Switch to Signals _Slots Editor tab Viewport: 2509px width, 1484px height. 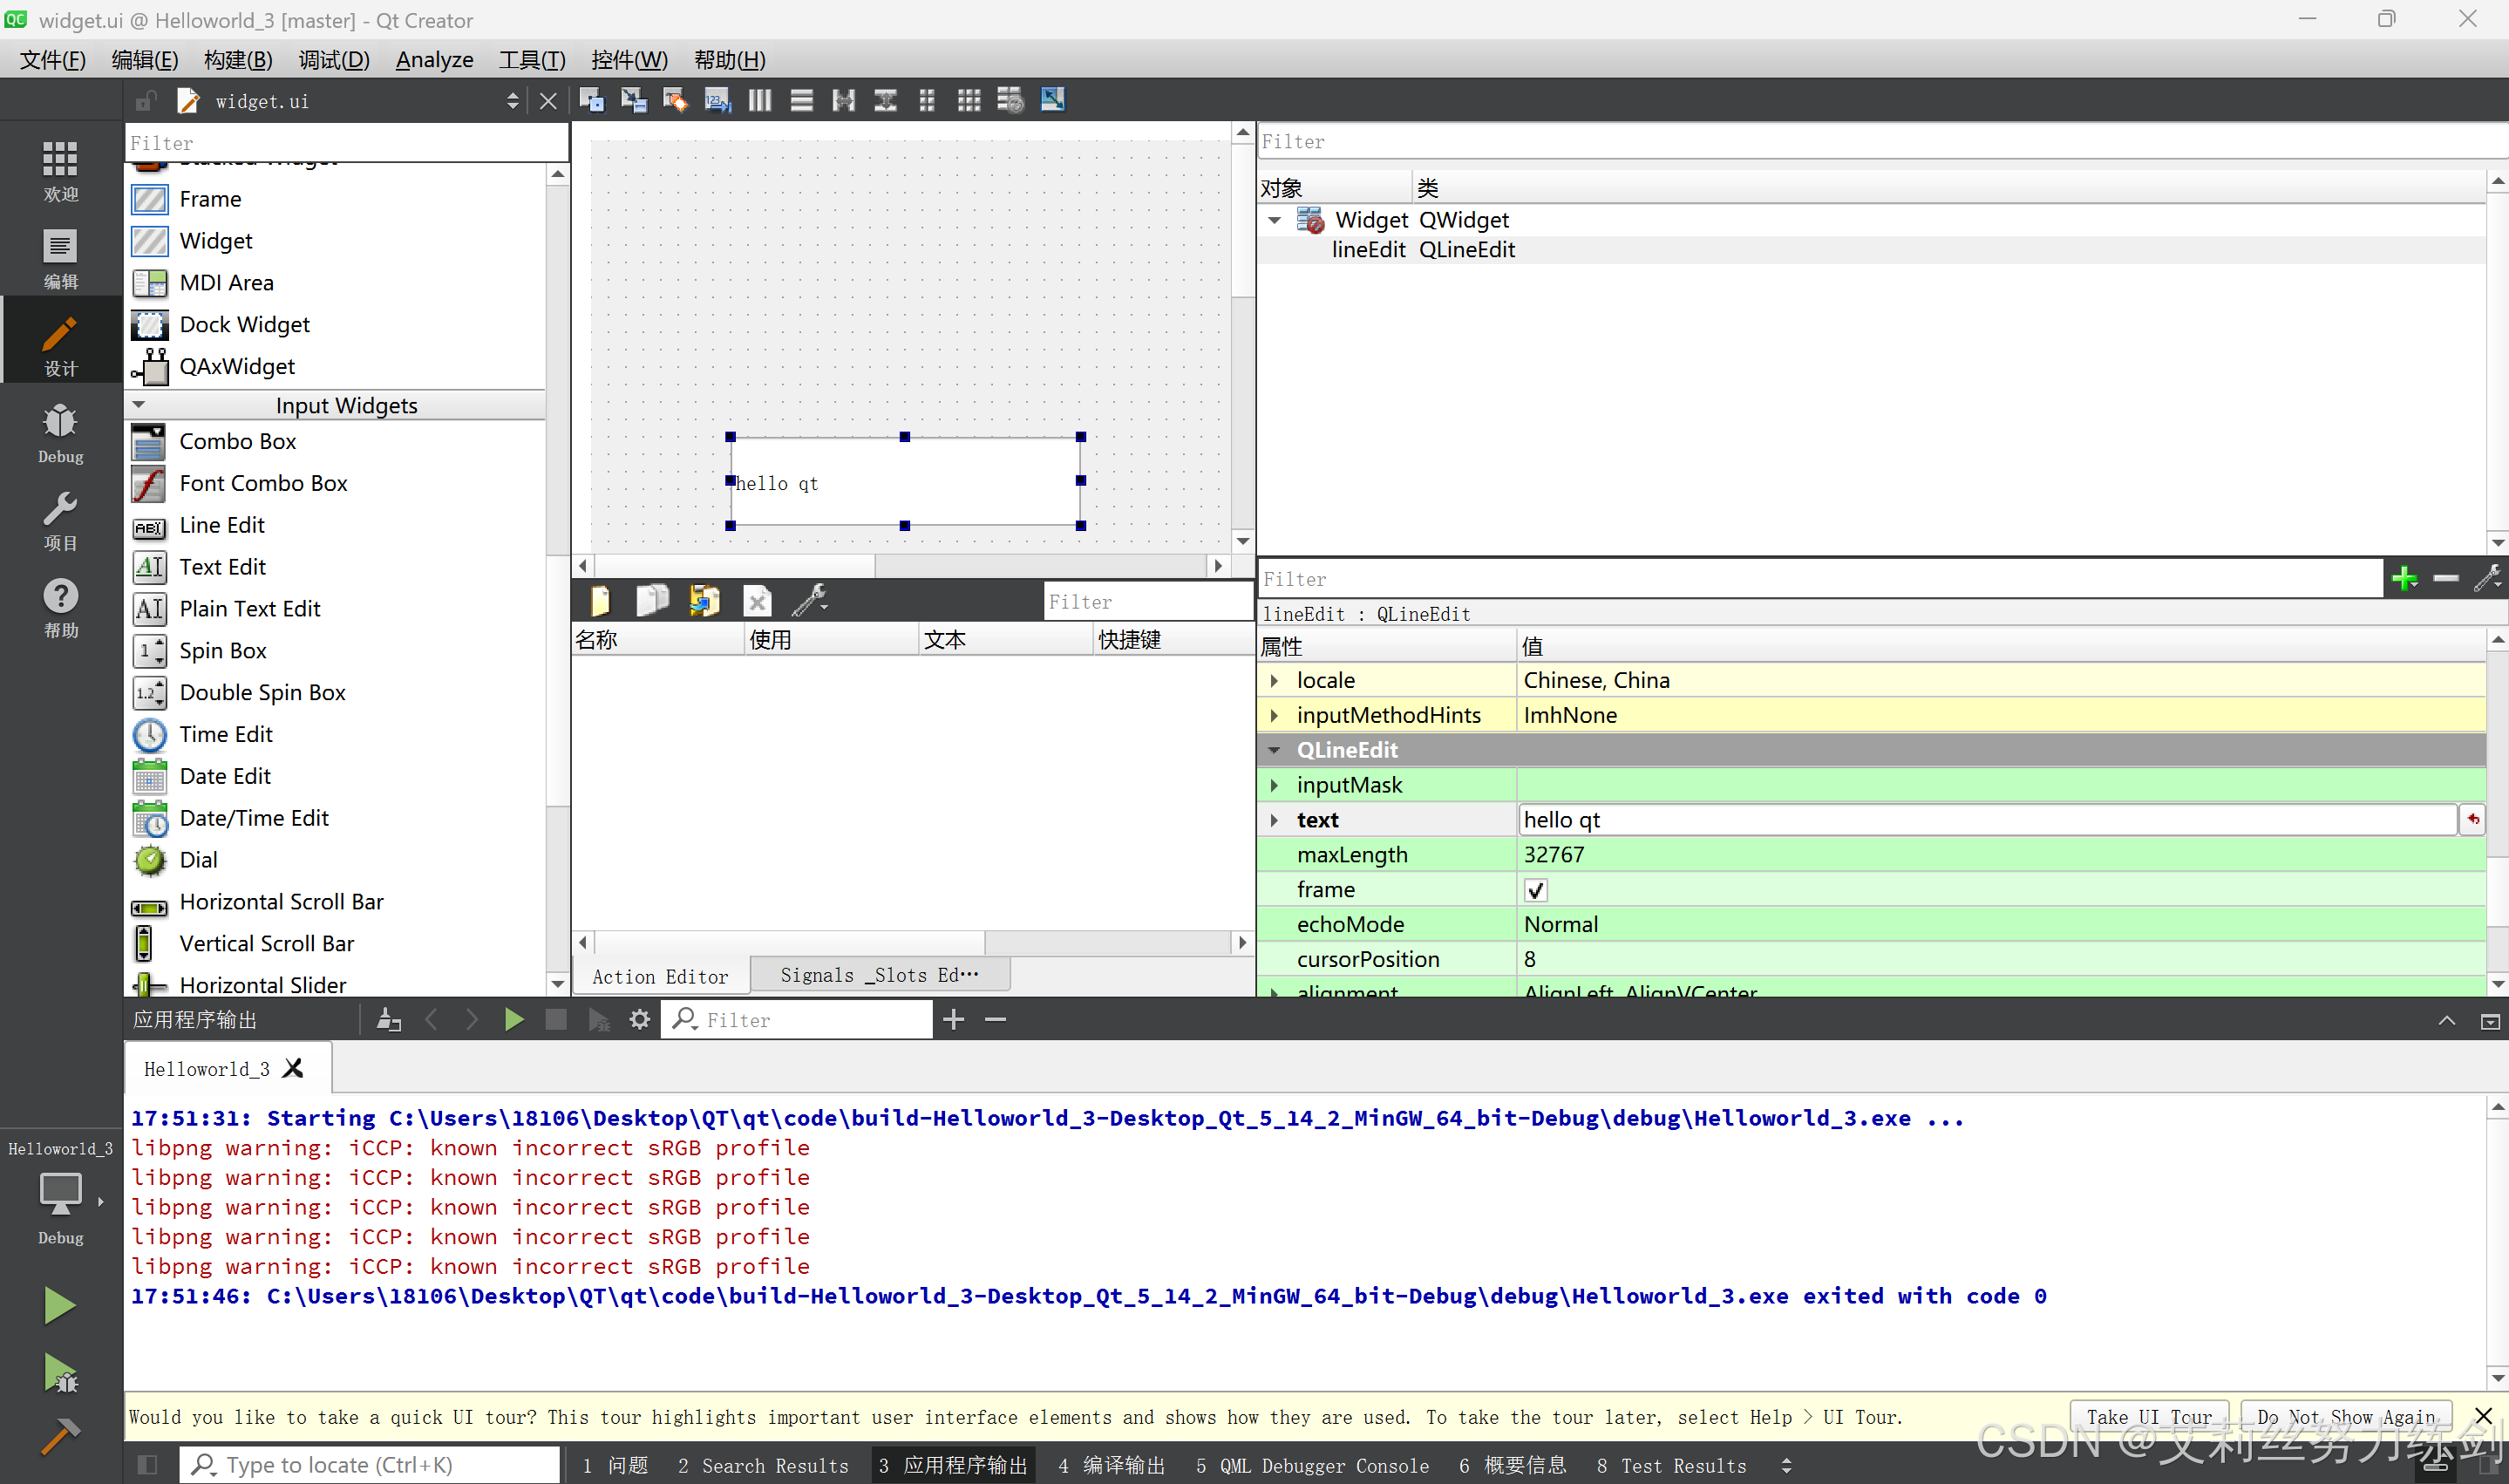click(x=879, y=975)
